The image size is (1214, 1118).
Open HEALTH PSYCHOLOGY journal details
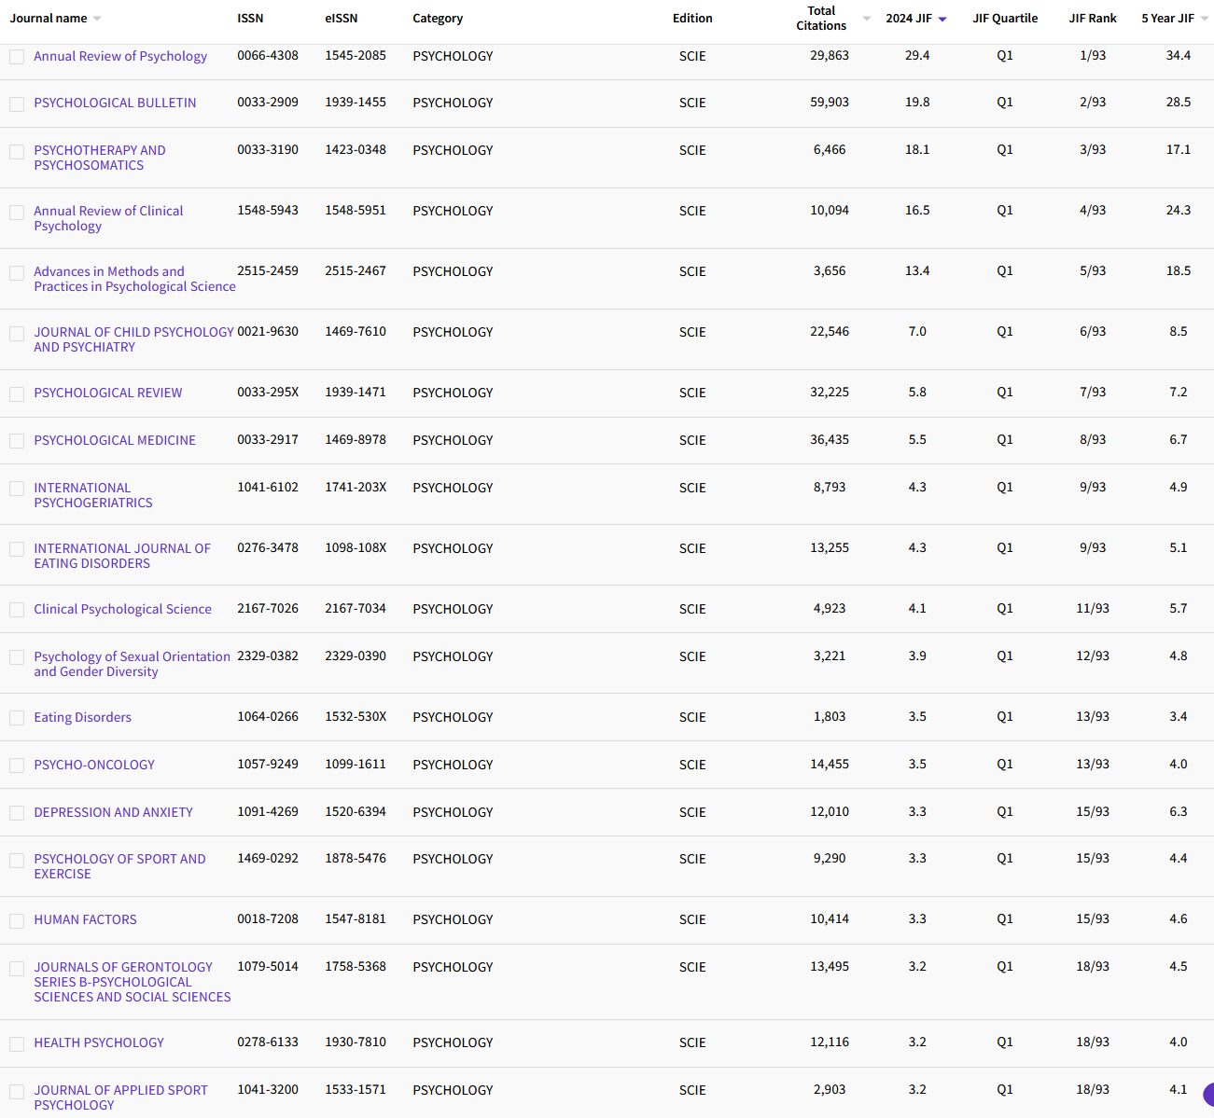tap(99, 1042)
